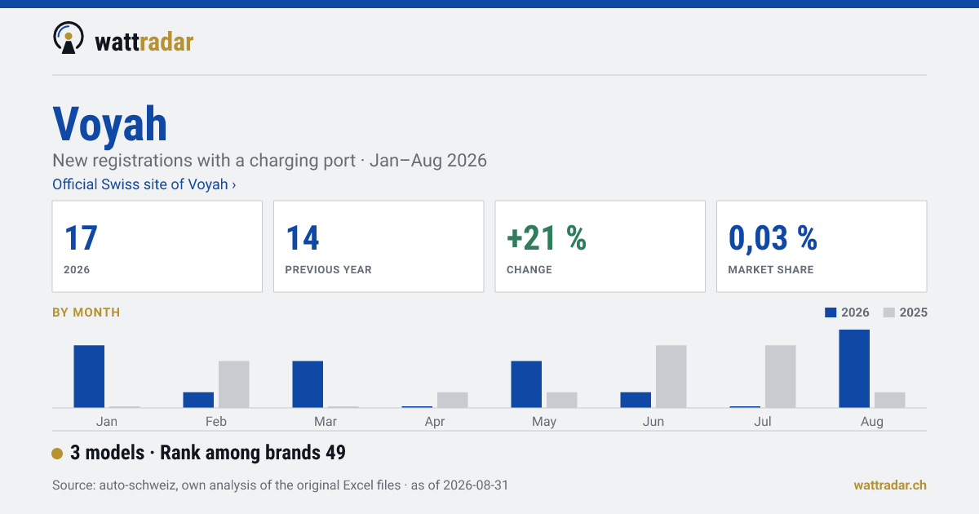Viewport: 979px width, 514px height.
Task: Click the wattradar brand name in header
Action: coord(144,41)
